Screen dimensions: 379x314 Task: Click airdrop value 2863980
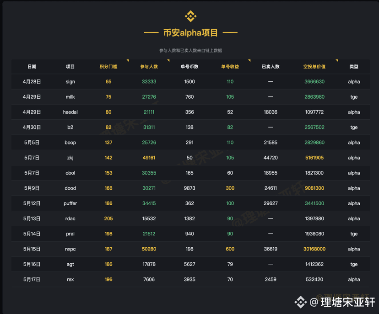(x=314, y=97)
